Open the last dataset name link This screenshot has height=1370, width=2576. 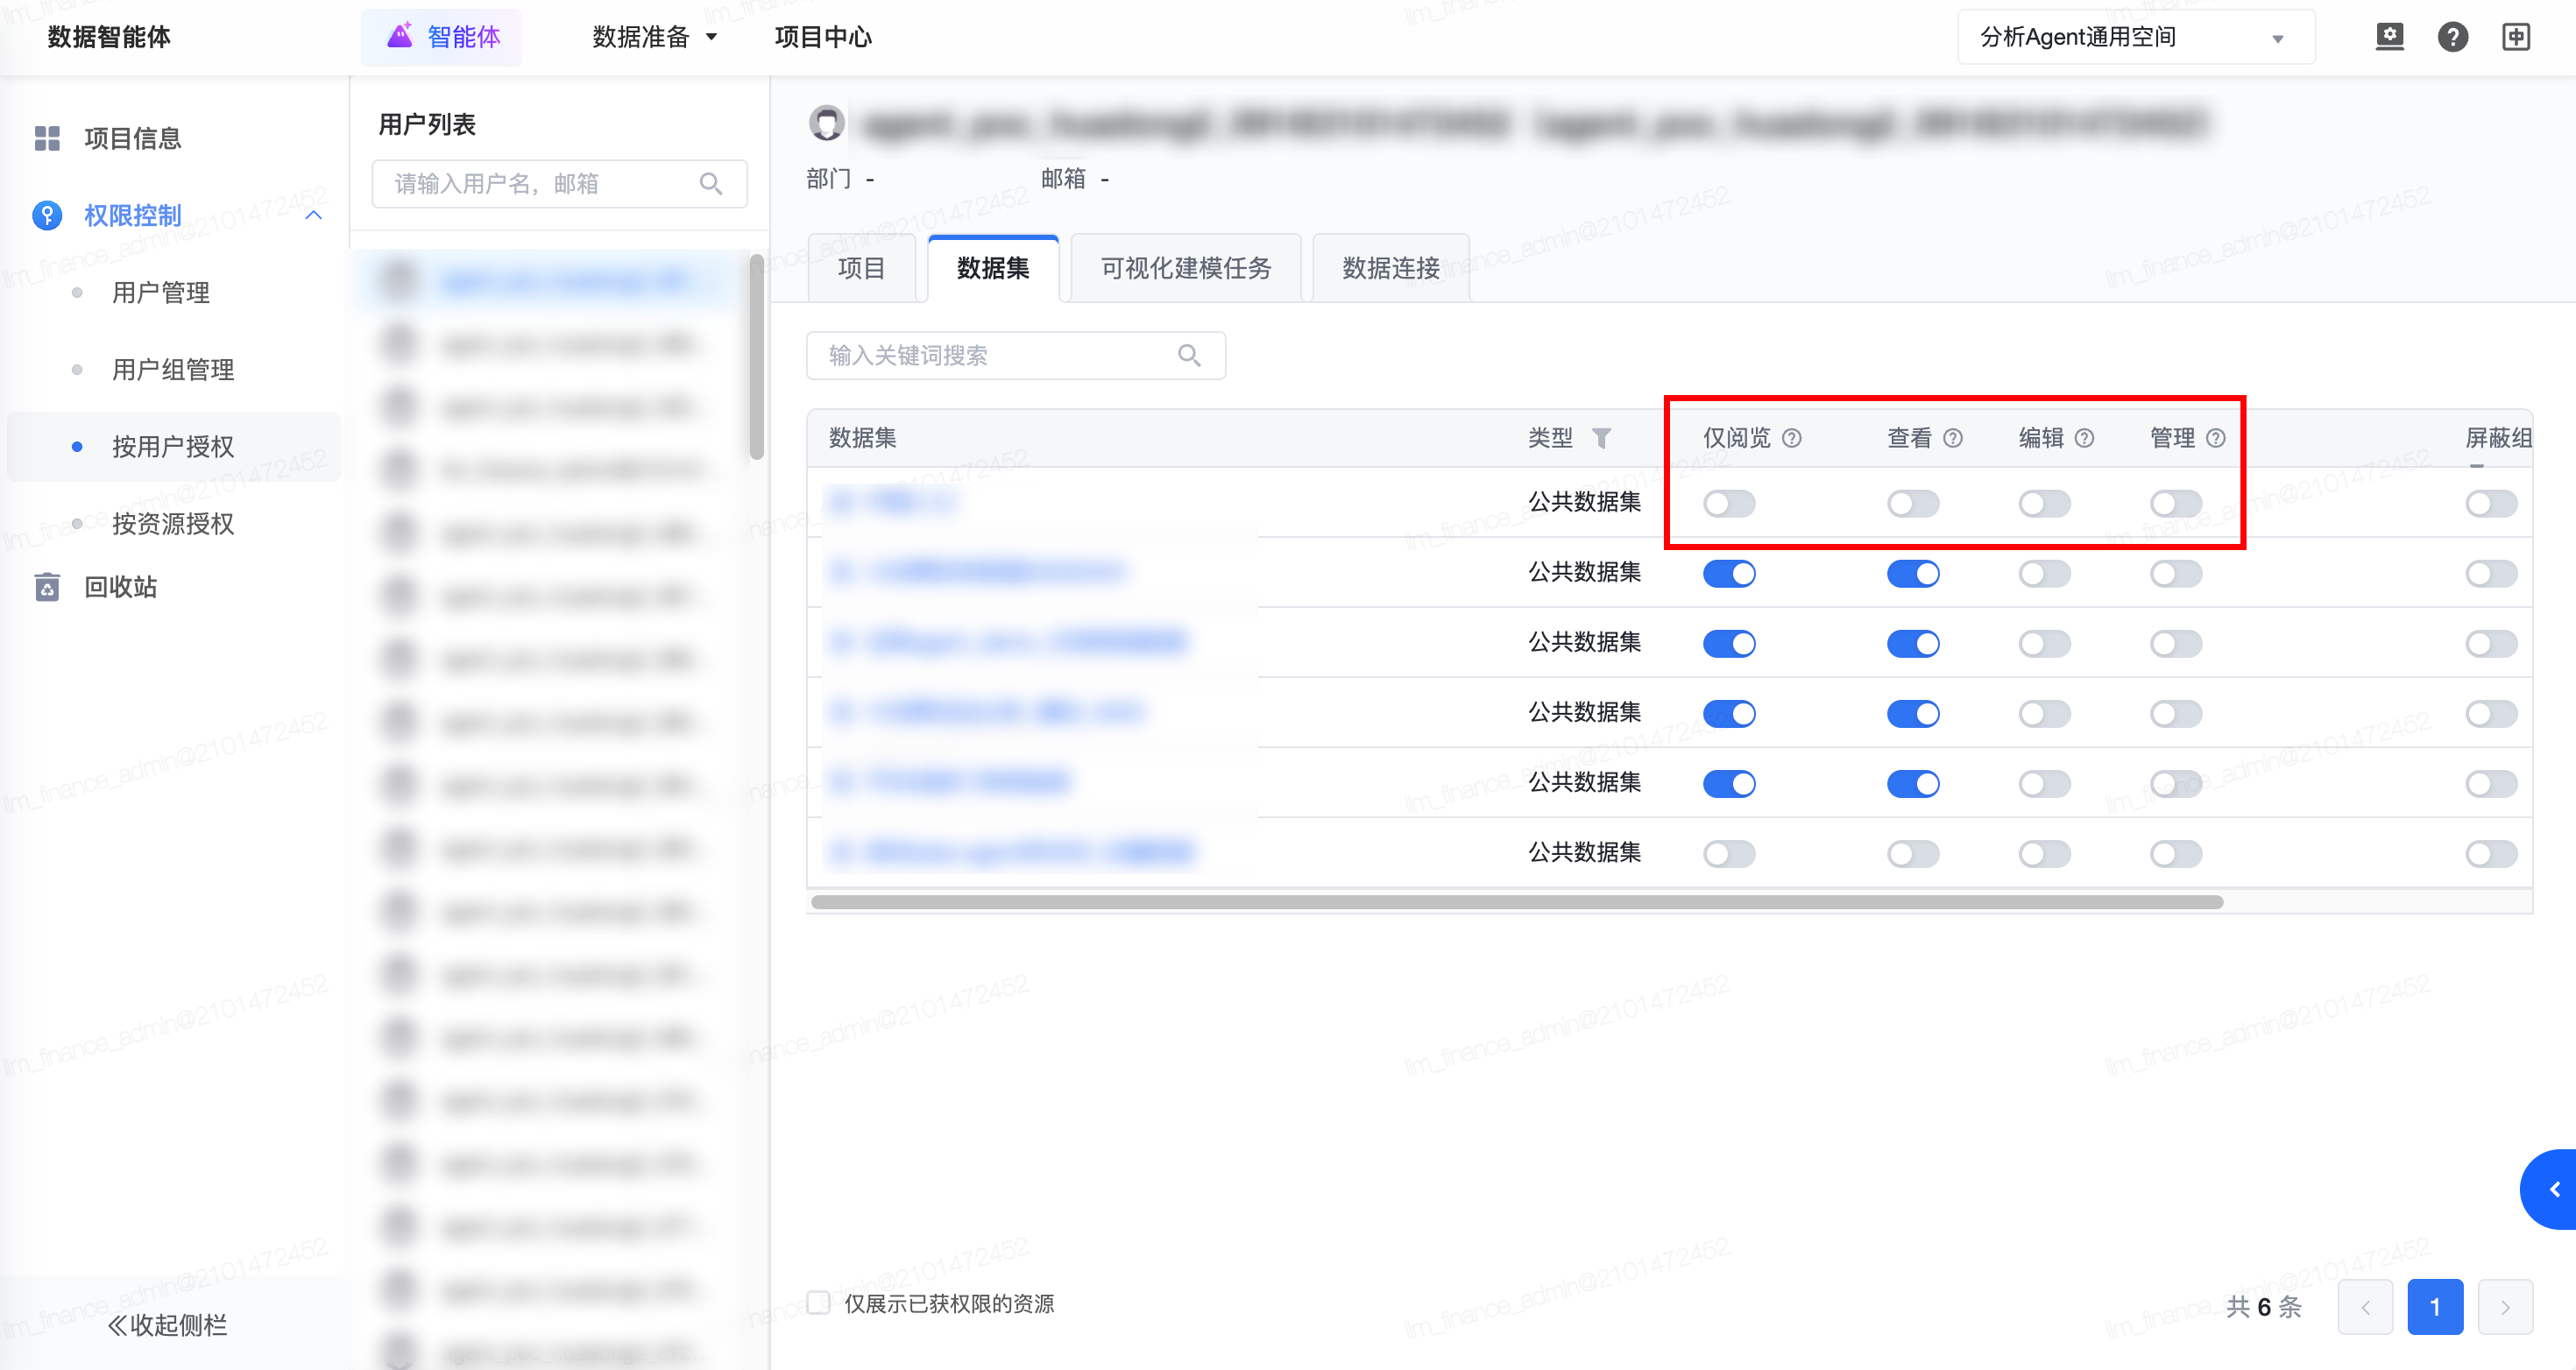pyautogui.click(x=1012, y=852)
